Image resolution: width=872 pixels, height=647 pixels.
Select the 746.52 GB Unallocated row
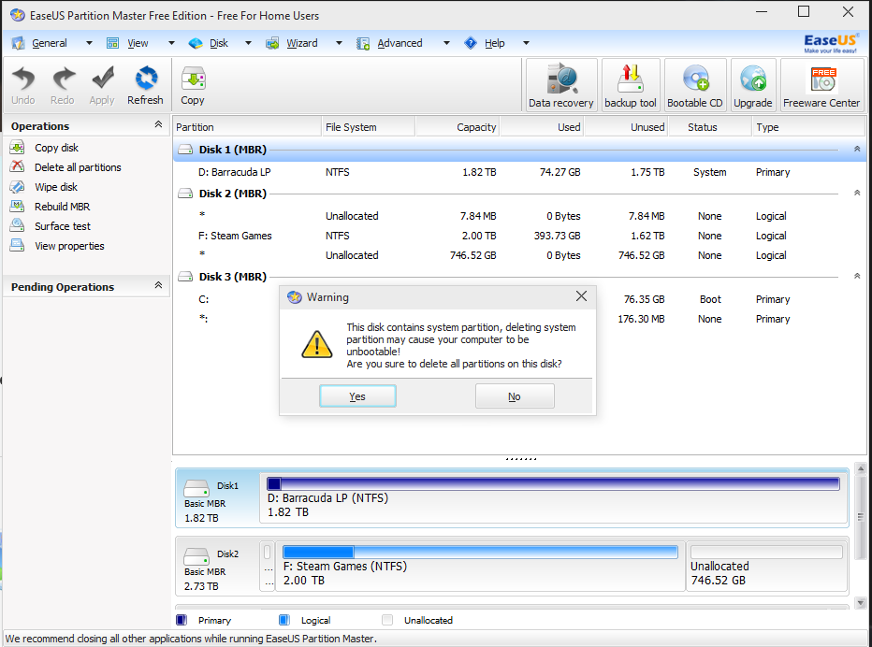(519, 255)
